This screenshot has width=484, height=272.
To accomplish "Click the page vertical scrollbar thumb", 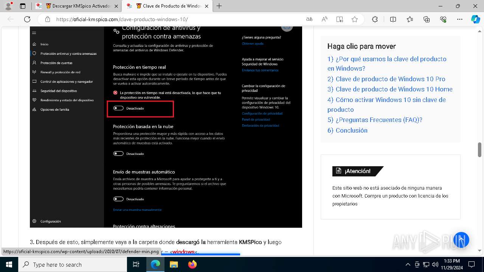I will (x=479, y=150).
